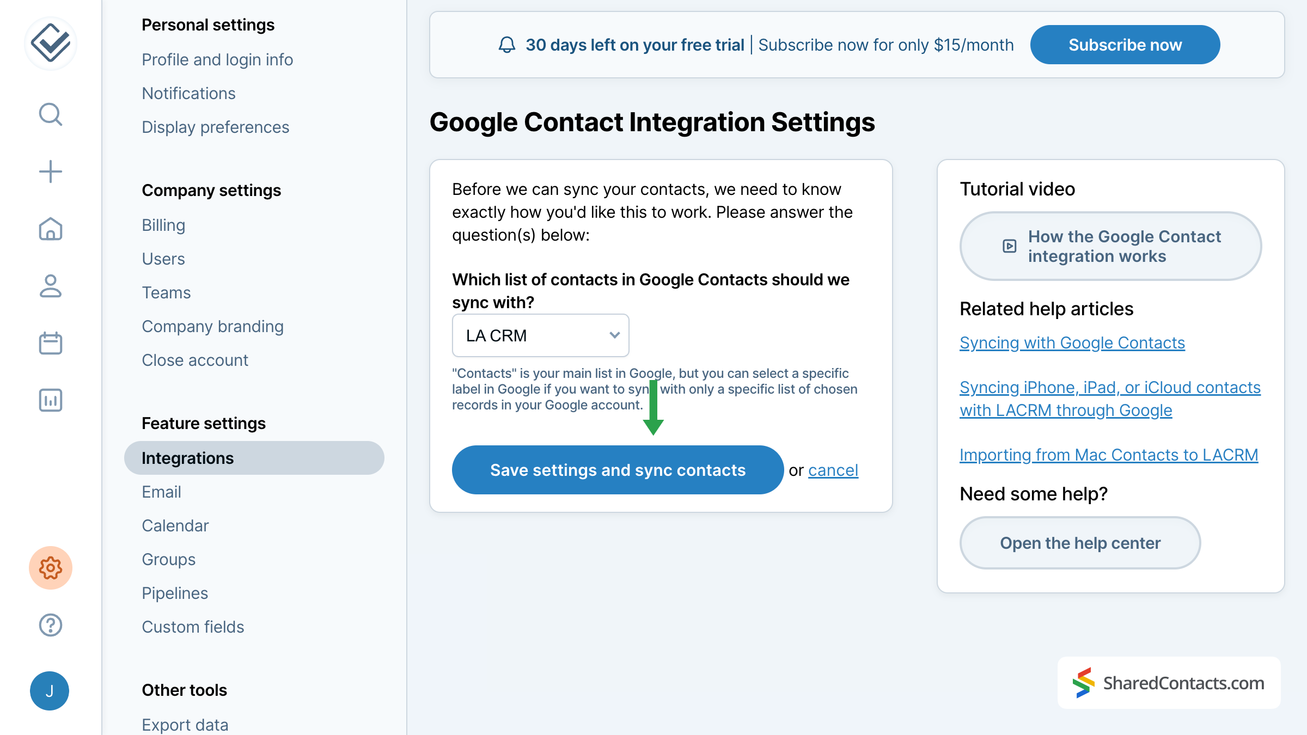Screen dimensions: 1307x735
Task: Open the calendar icon in sidebar
Action: tap(50, 343)
